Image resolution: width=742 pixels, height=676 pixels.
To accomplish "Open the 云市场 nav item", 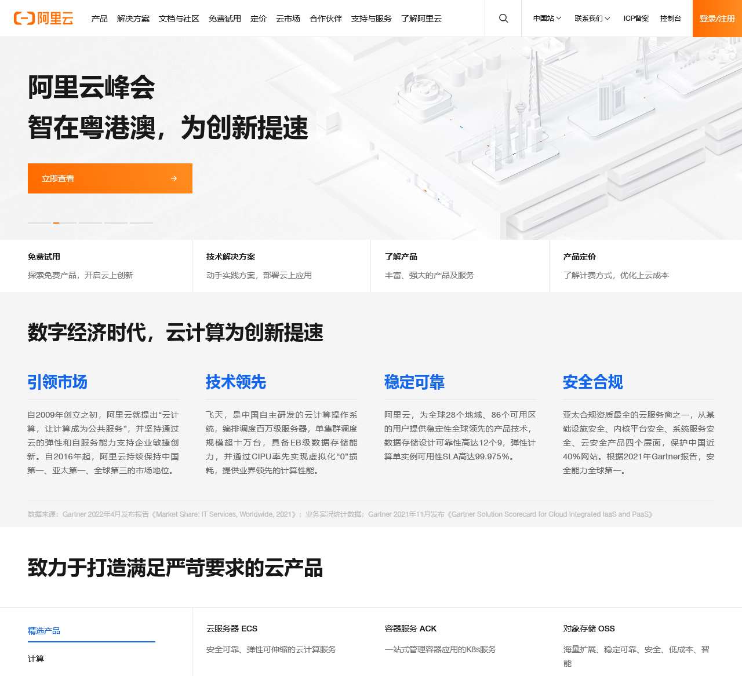I will 288,19.
